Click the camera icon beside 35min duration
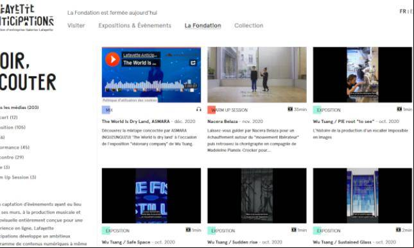Viewport: 414px width, 248px height. pos(290,109)
